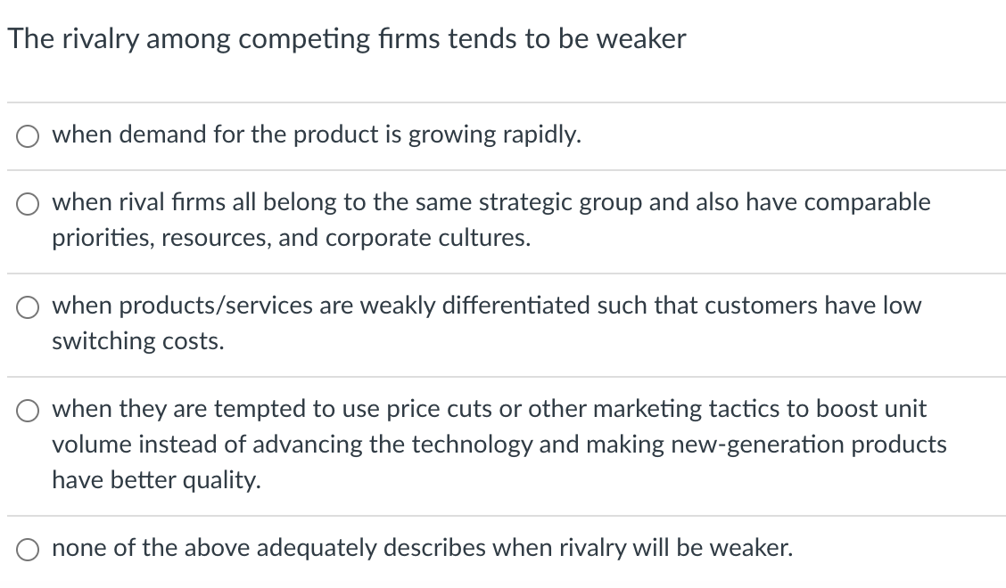
Task: Click the question title about rivalry being weaker
Action: [x=347, y=38]
